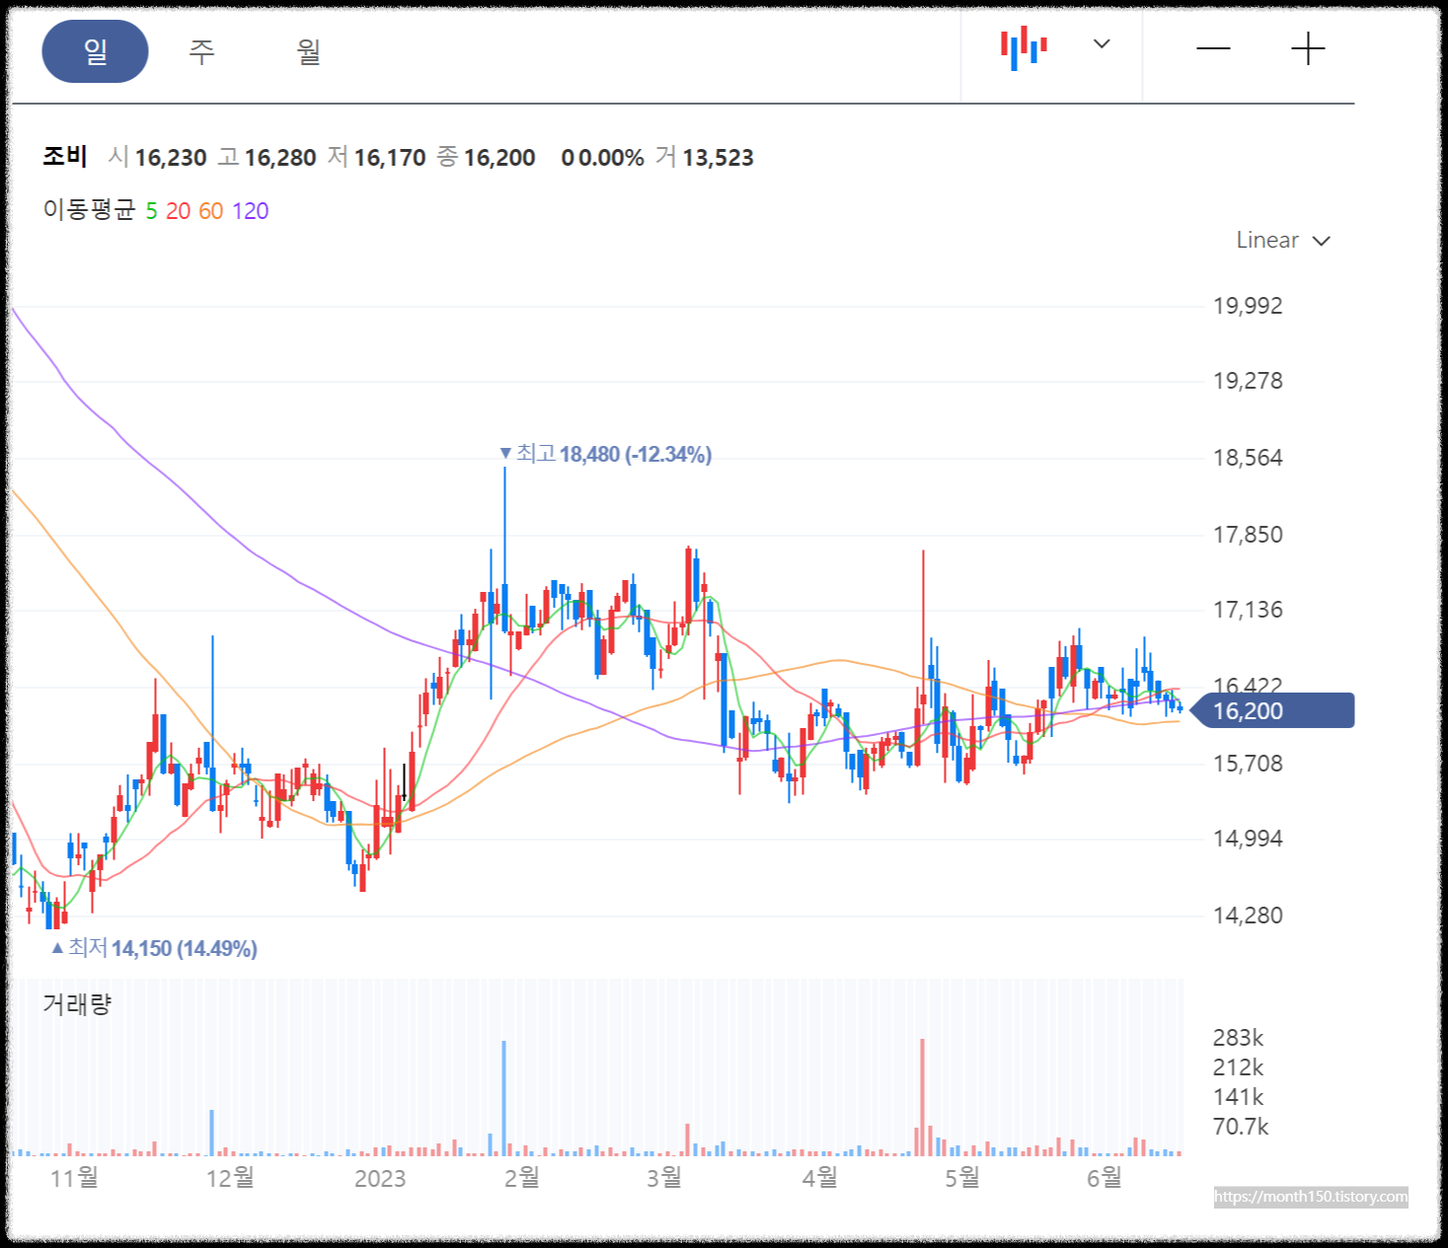Viewport: 1448px width, 1248px height.
Task: Click the 0.00% change value
Action: 611,158
